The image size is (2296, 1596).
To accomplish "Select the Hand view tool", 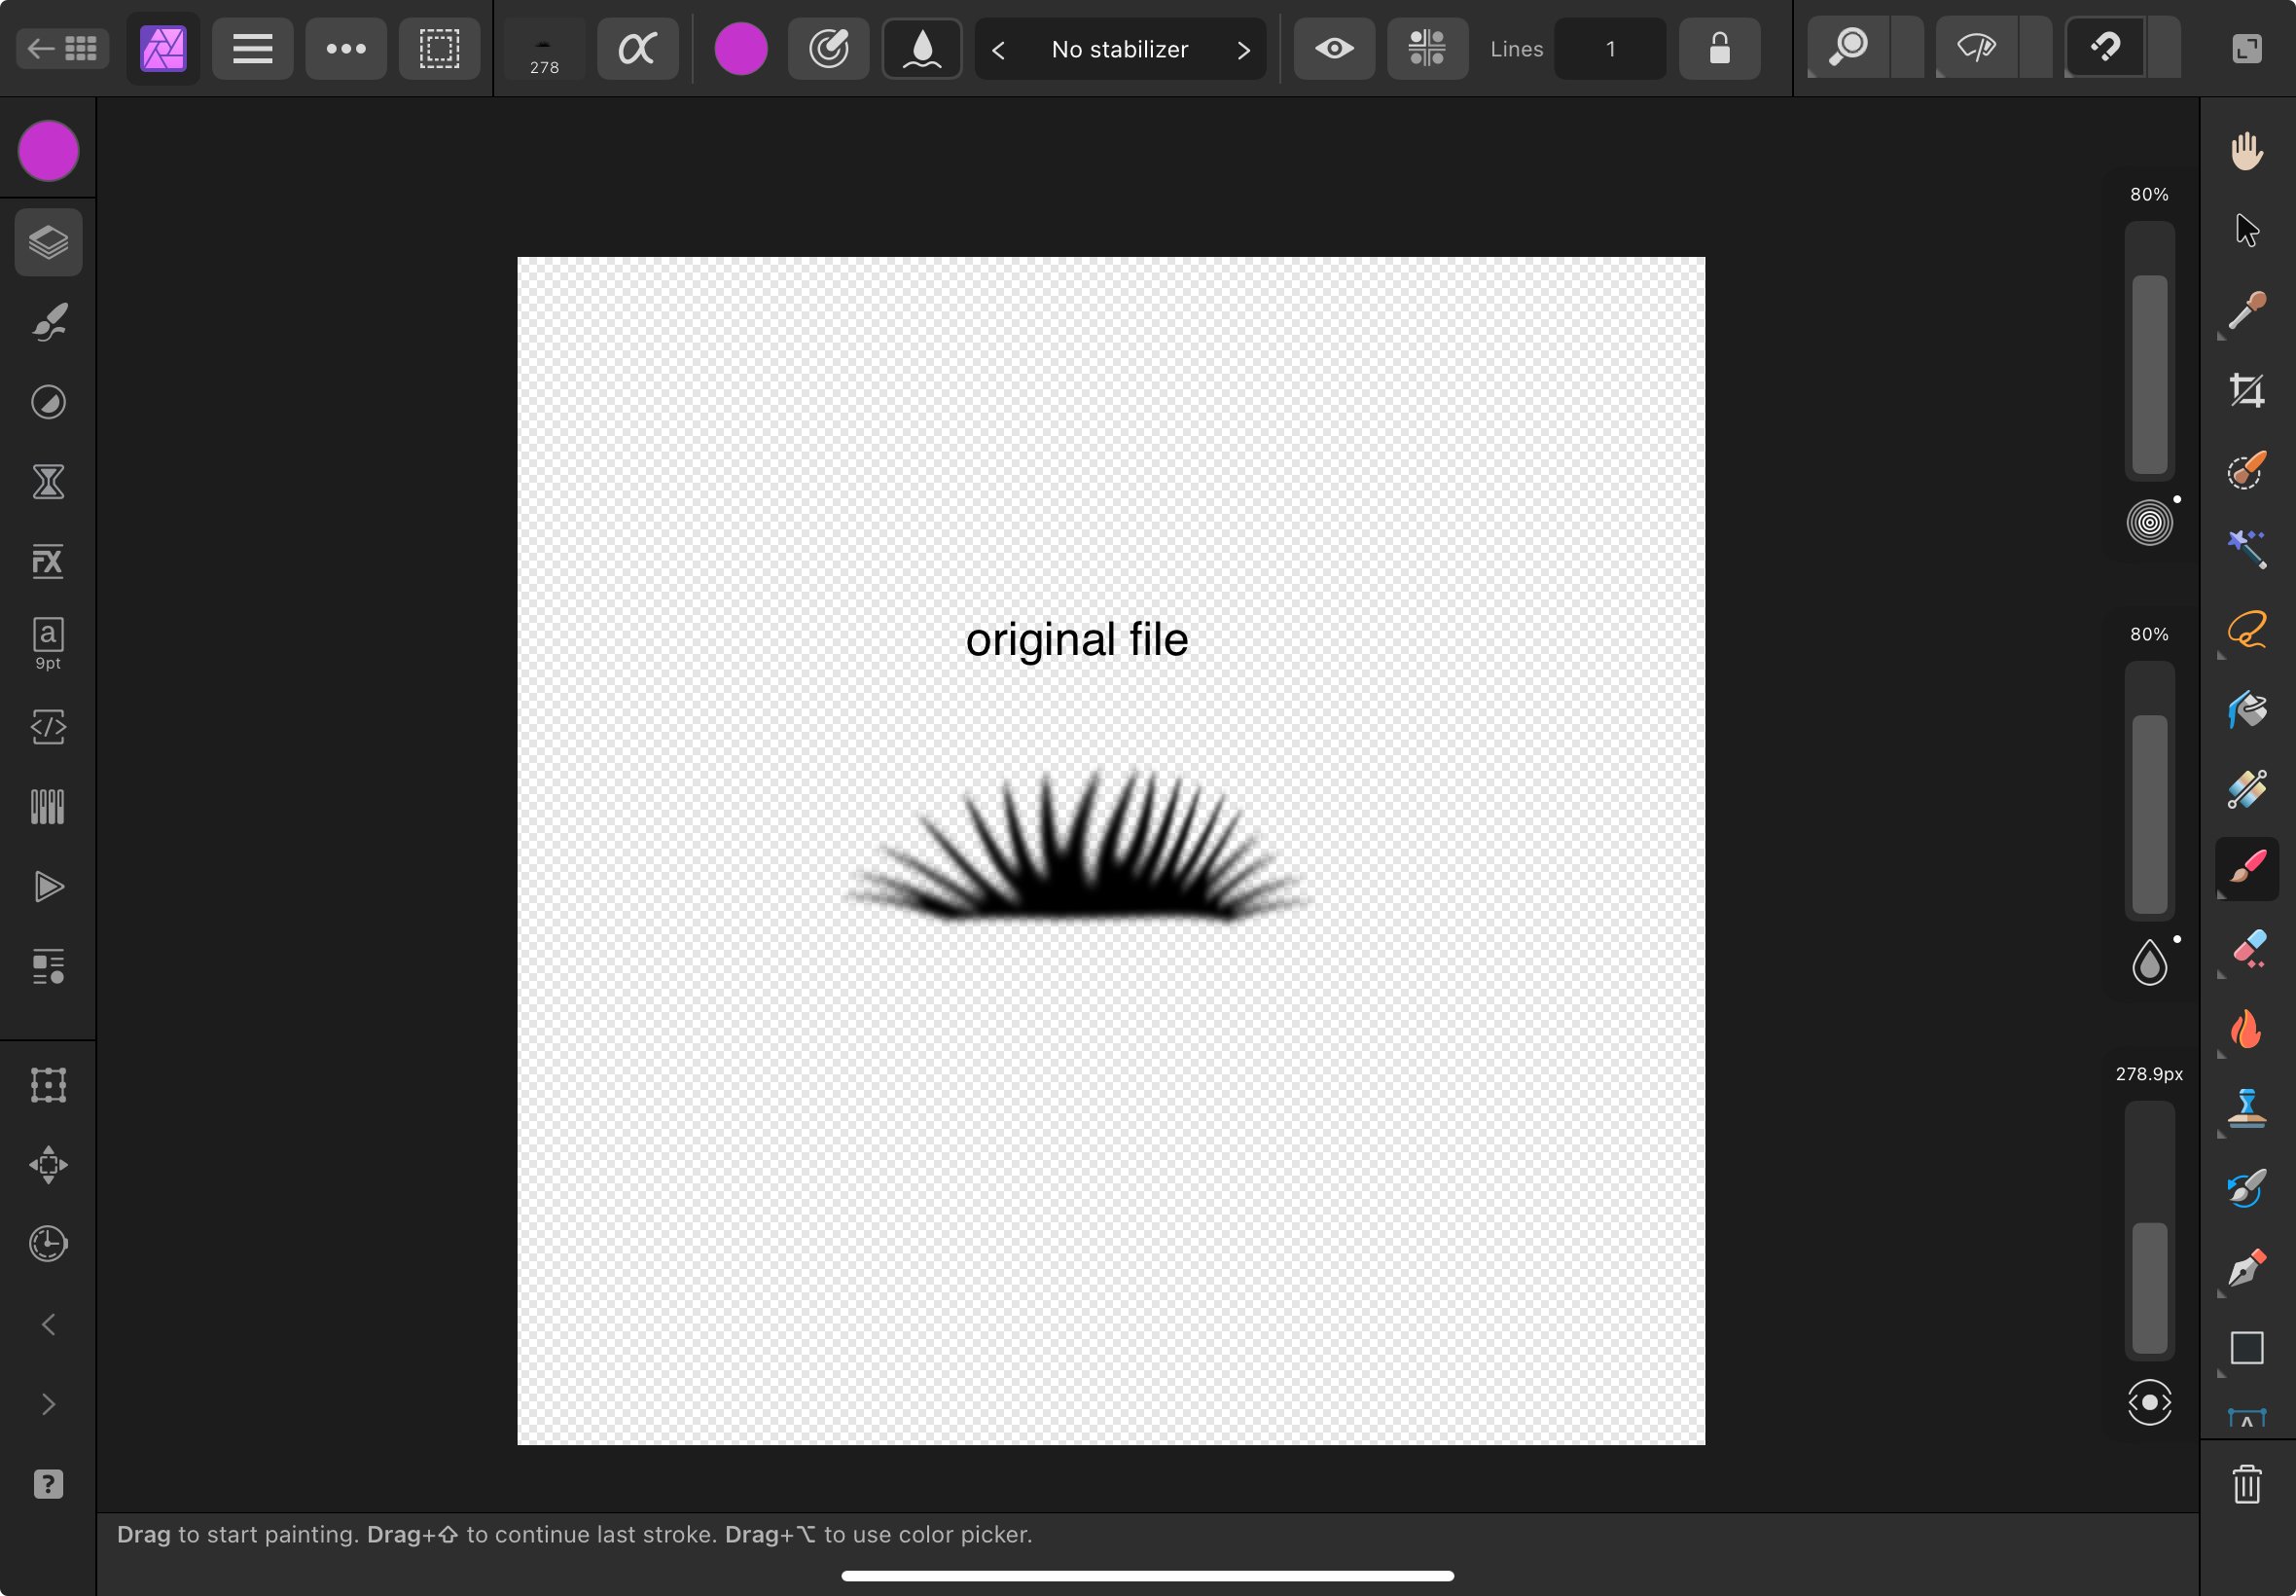I will tap(2247, 151).
